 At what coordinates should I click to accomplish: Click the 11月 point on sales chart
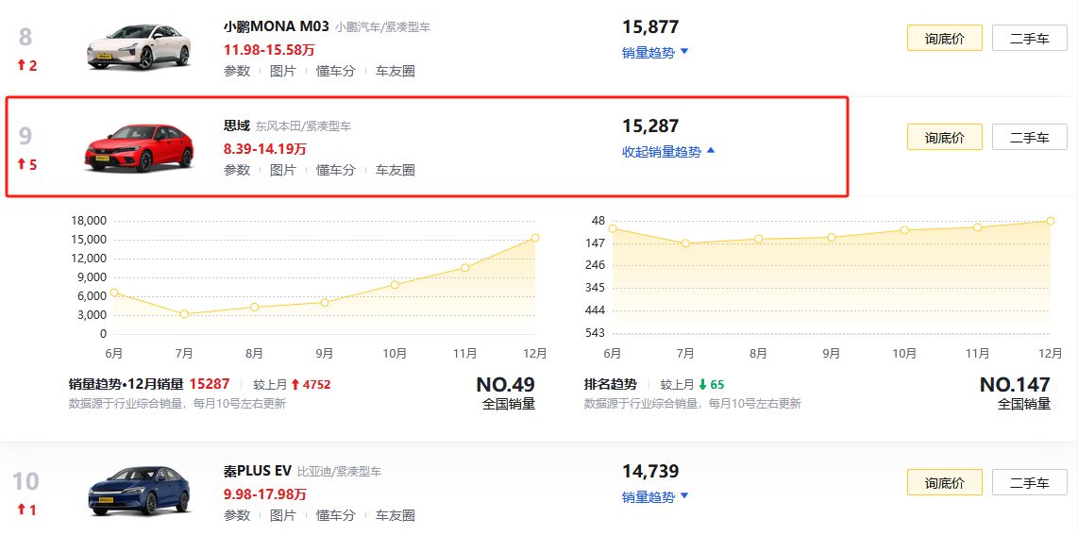(x=464, y=267)
